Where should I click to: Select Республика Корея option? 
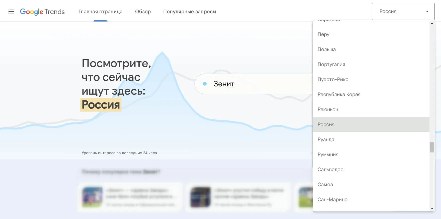tap(371, 94)
